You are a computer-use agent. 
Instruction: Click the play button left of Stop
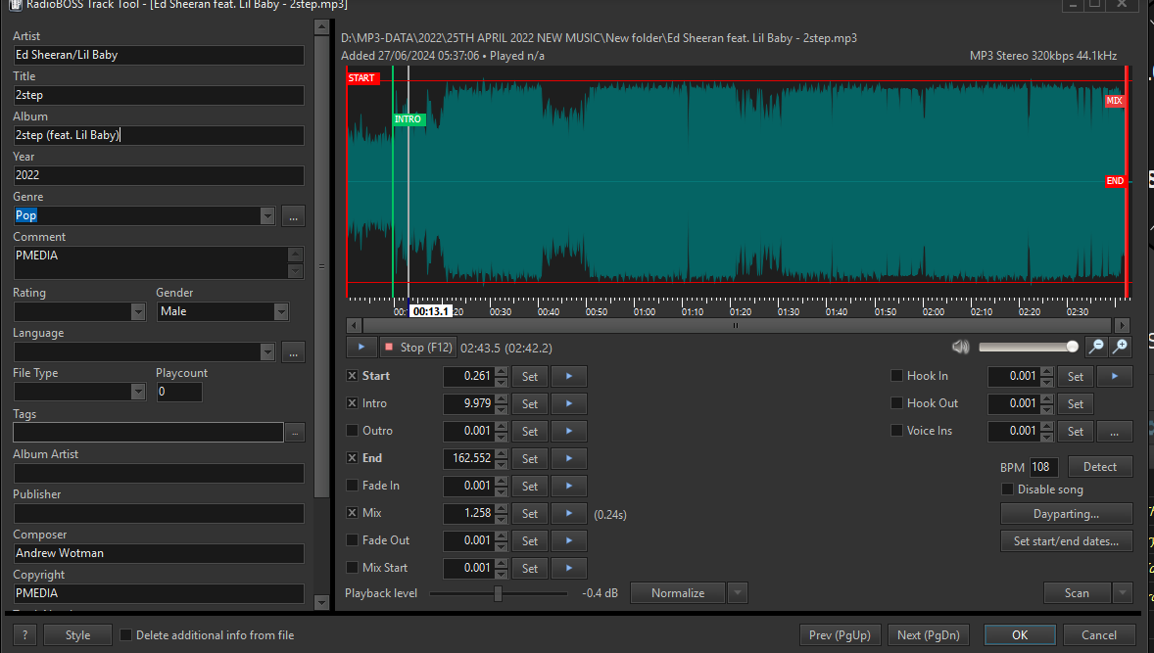[361, 347]
